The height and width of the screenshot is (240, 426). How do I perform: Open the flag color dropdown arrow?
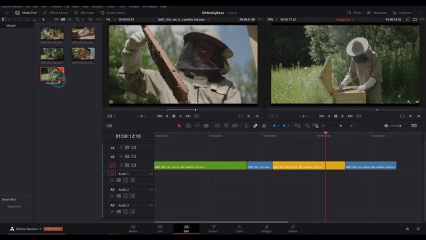point(278,126)
